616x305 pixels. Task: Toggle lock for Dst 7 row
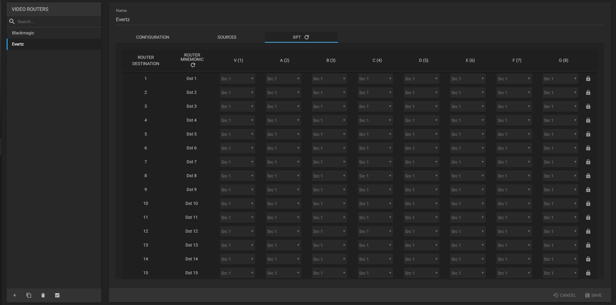click(x=588, y=162)
